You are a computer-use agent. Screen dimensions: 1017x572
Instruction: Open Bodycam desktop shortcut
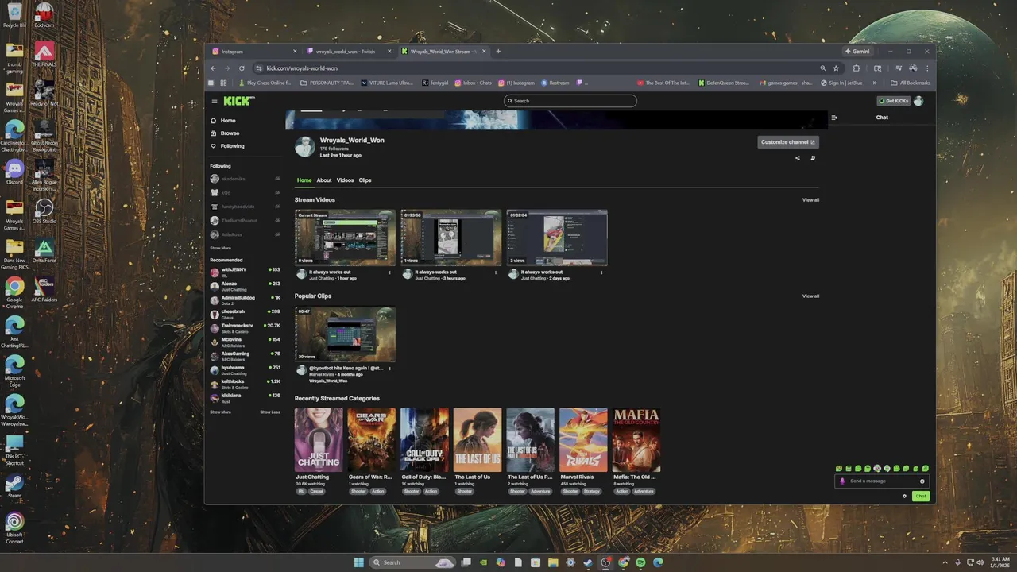(x=44, y=16)
